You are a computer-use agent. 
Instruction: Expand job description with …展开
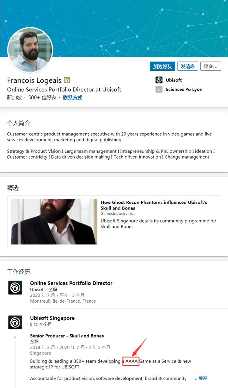201,379
